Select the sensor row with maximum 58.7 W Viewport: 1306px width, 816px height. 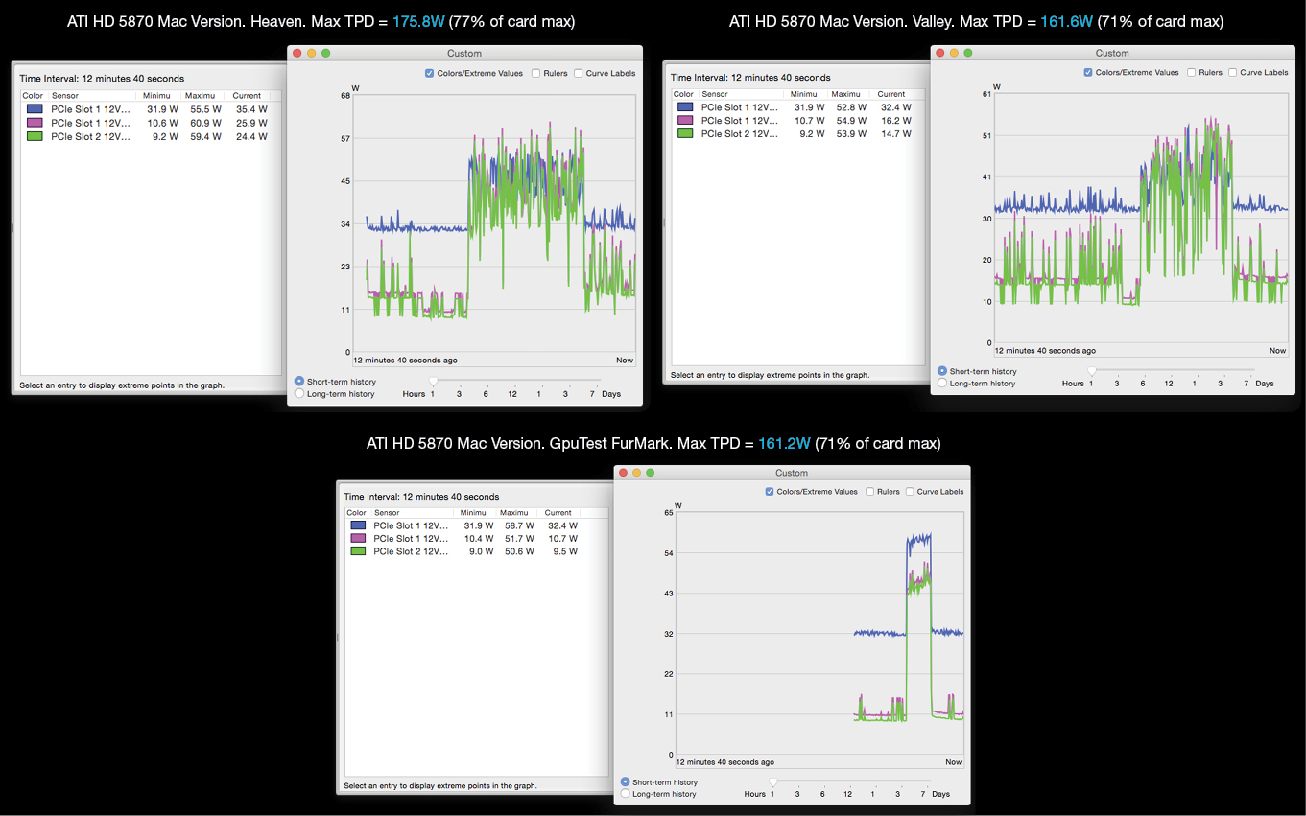[476, 525]
